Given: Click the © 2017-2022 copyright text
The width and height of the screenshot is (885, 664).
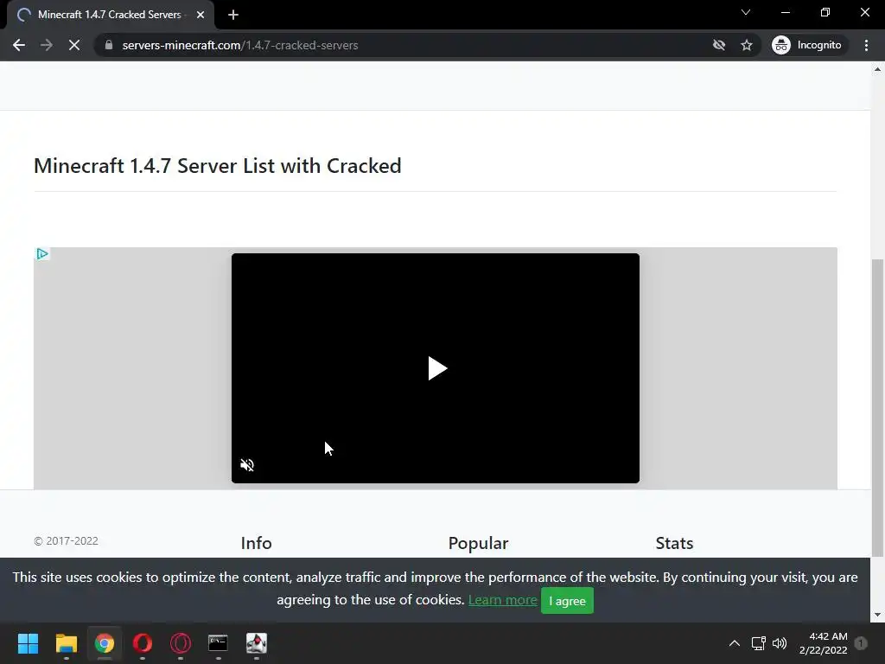Looking at the screenshot, I should click(66, 541).
